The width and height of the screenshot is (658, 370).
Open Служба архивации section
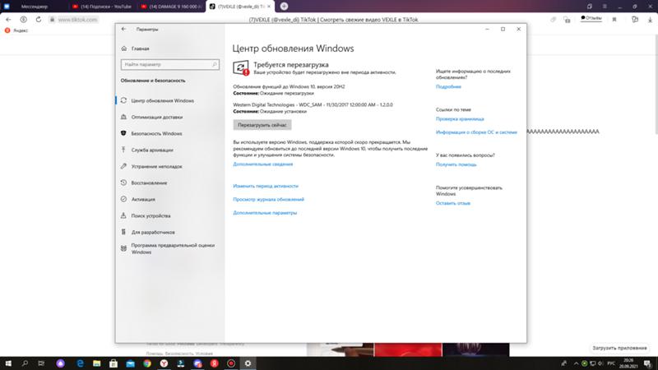(x=152, y=150)
